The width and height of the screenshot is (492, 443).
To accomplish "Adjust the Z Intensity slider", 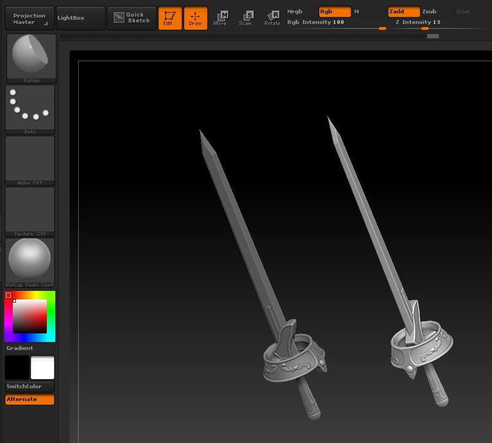I will click(x=424, y=28).
